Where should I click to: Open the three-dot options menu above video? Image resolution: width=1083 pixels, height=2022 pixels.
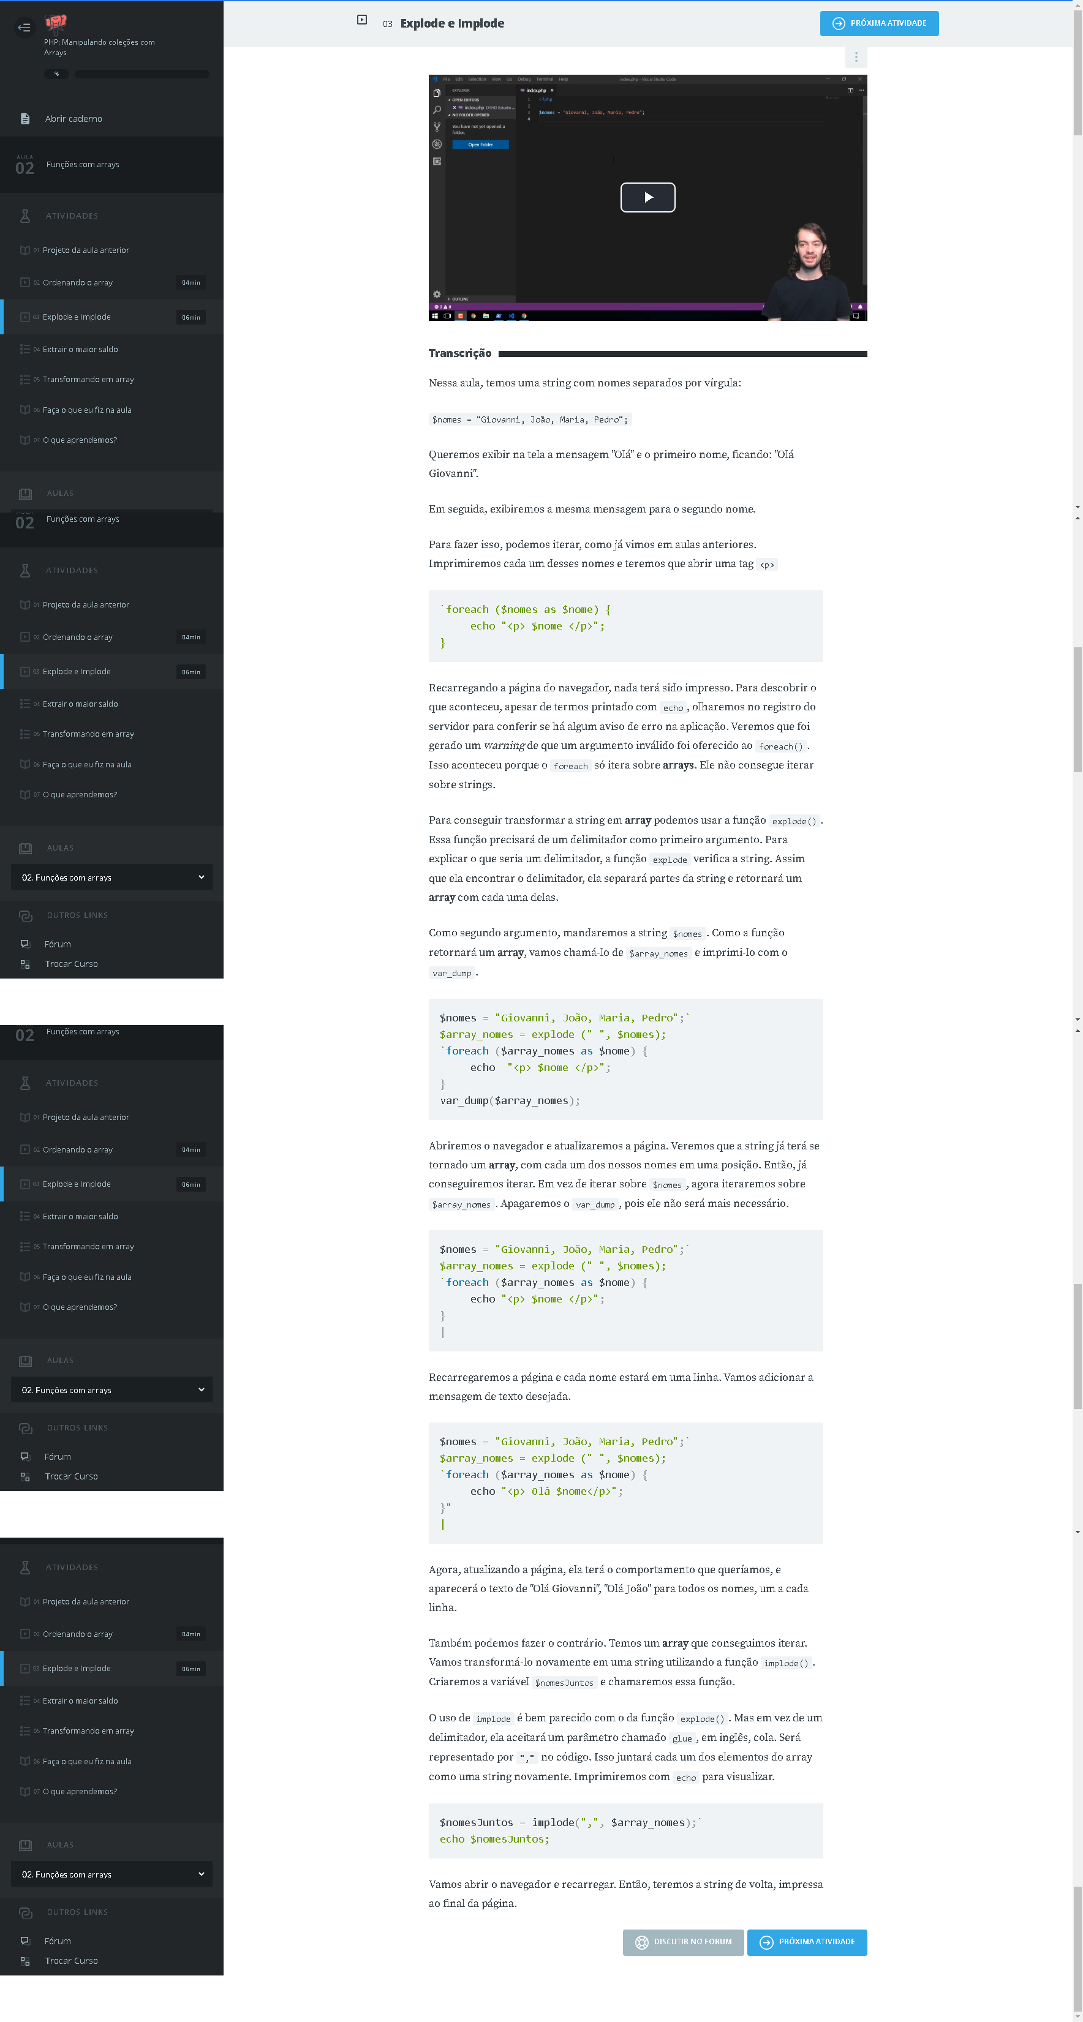point(856,58)
